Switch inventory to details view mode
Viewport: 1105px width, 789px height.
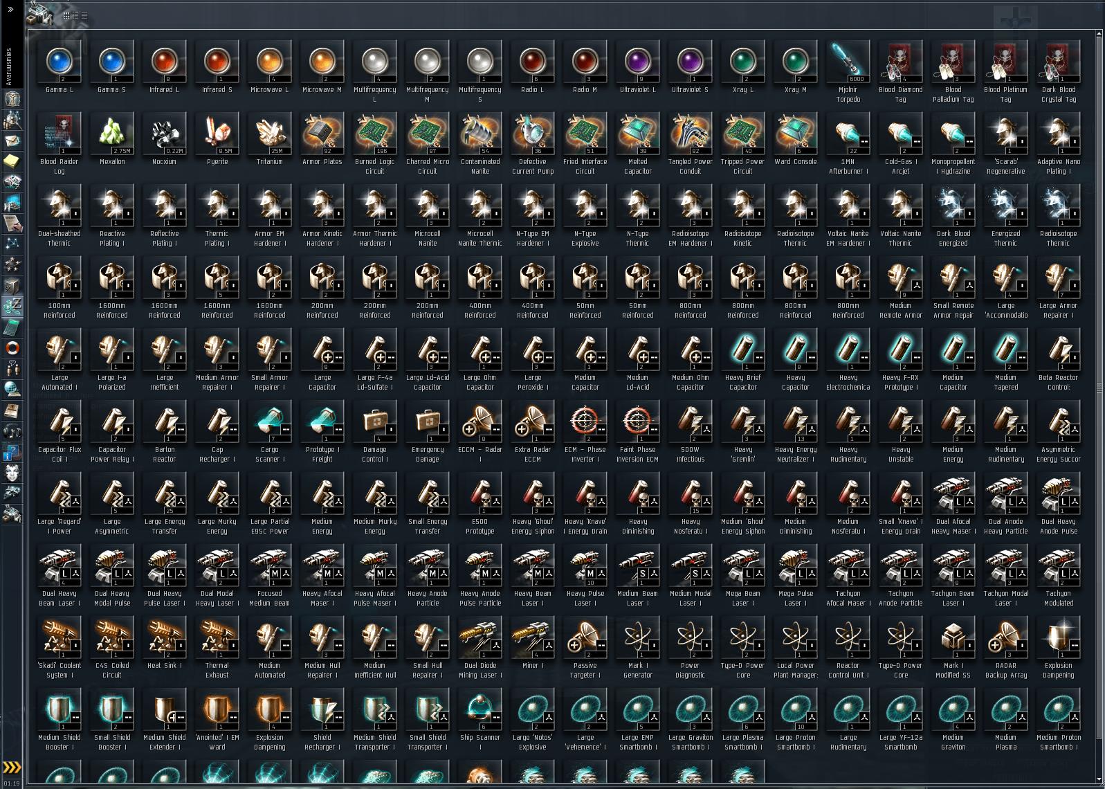click(x=75, y=15)
